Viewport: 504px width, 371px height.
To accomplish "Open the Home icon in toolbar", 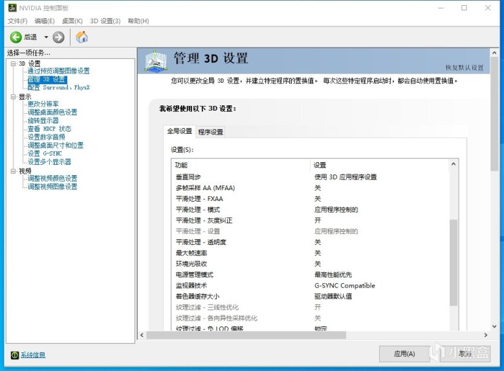I will tap(82, 37).
